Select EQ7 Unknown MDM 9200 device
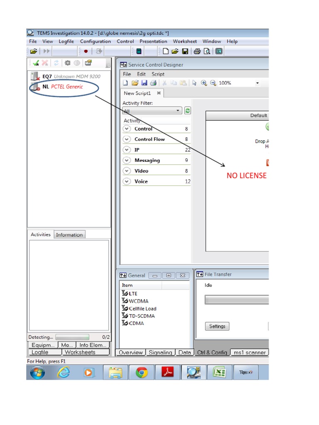Image resolution: width=319 pixels, height=425 pixels. pos(66,76)
